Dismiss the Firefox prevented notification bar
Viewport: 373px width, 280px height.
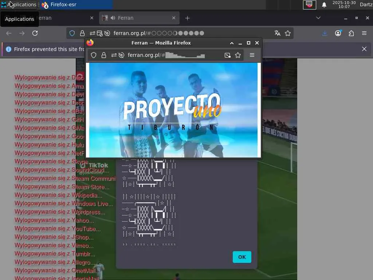click(x=364, y=49)
